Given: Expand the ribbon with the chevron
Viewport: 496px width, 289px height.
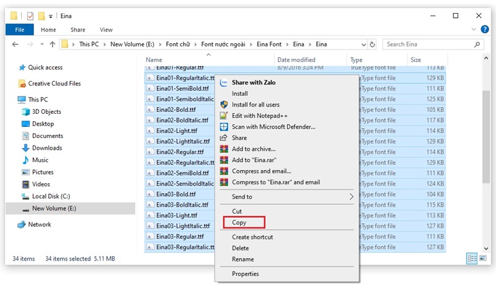Looking at the screenshot, I should tap(474, 29).
